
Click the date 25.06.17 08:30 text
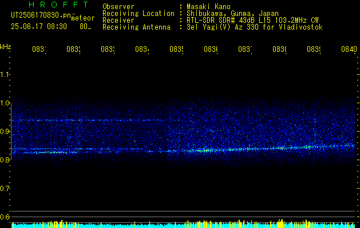39,27
